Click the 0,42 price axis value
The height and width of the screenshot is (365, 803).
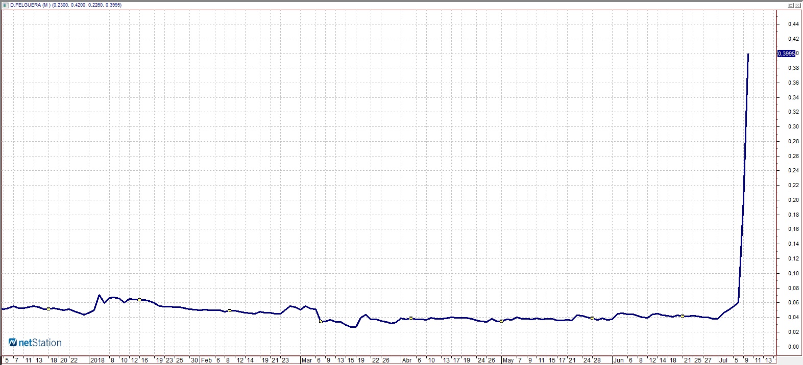[793, 39]
